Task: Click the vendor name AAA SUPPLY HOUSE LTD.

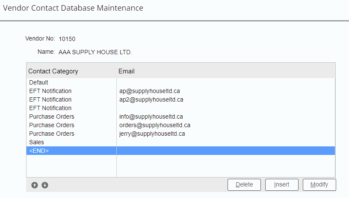Action: [x=95, y=52]
